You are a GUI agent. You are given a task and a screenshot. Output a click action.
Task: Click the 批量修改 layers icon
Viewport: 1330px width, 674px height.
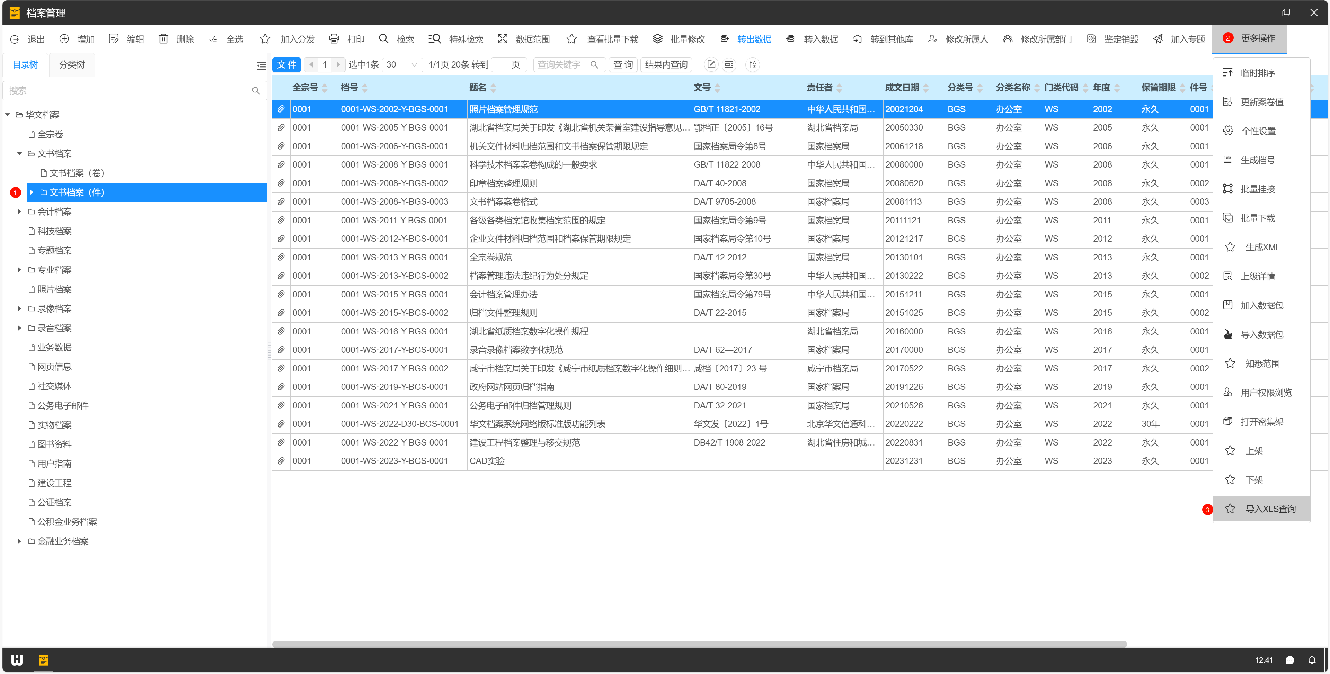(657, 39)
